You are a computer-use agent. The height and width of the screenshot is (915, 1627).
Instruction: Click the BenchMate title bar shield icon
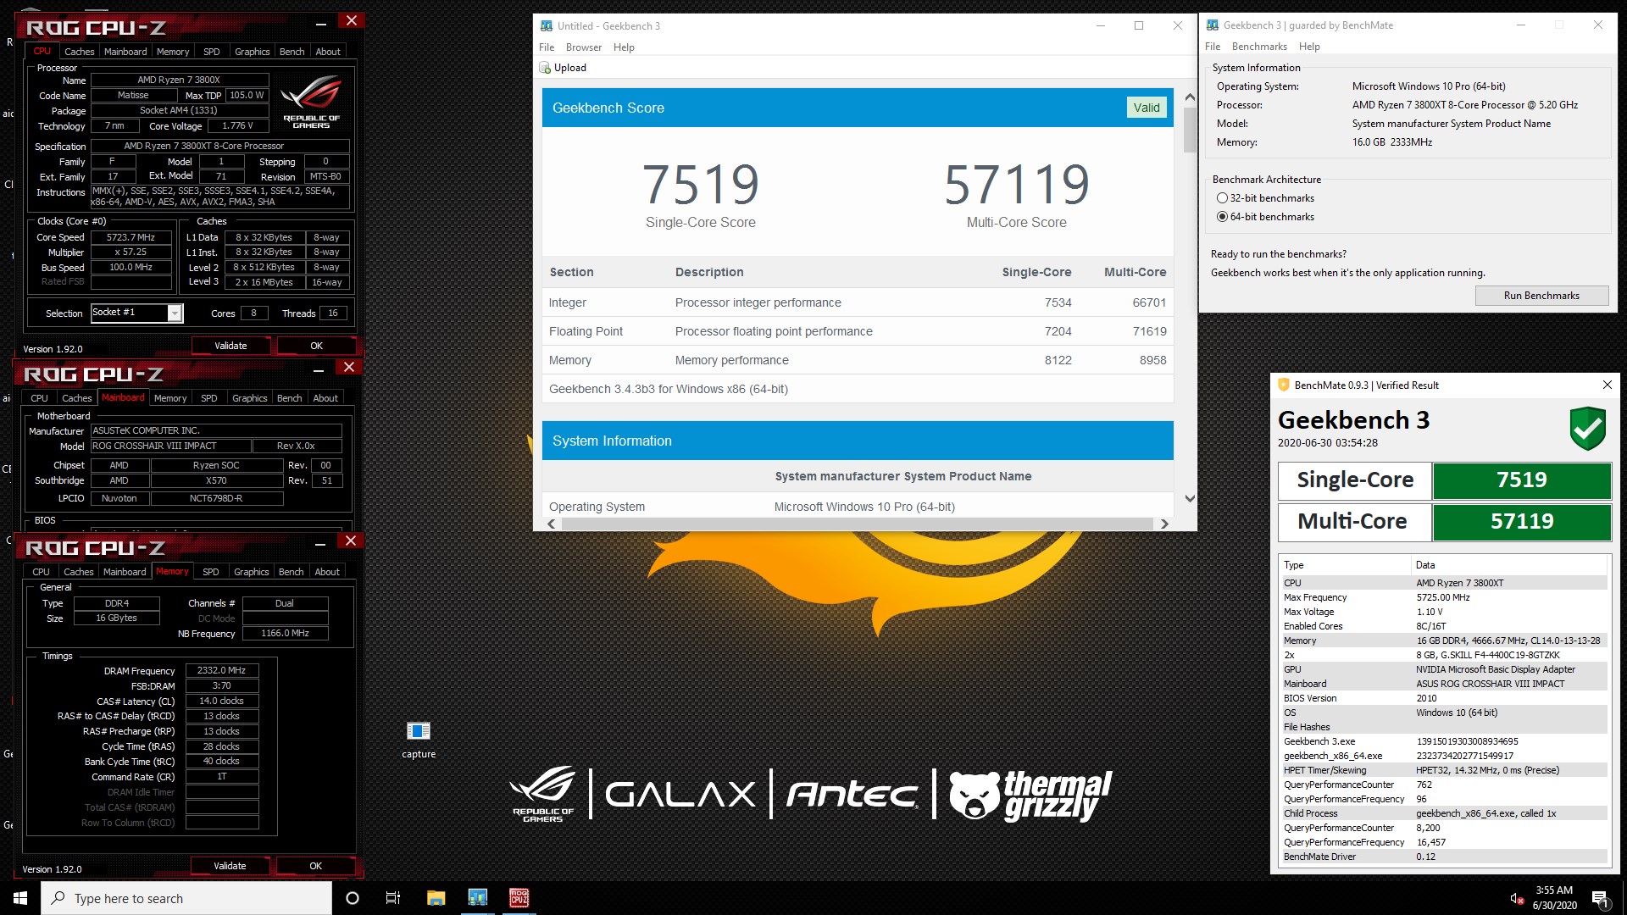[1283, 385]
